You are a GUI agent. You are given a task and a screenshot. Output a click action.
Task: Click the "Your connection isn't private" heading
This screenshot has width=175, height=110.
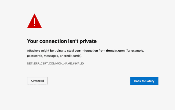(x=62, y=41)
